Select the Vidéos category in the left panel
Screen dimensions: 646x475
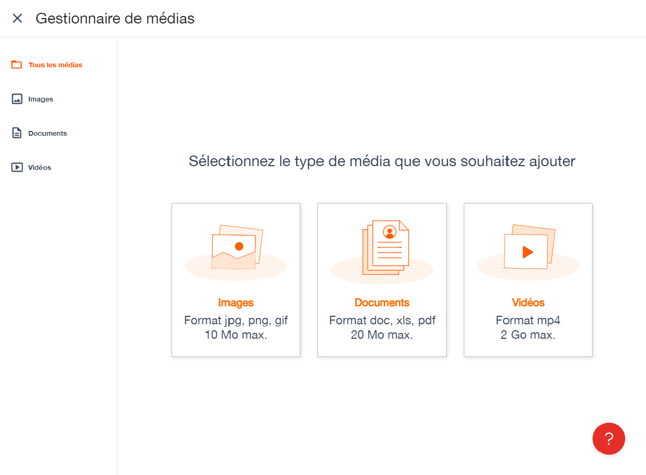(x=40, y=167)
